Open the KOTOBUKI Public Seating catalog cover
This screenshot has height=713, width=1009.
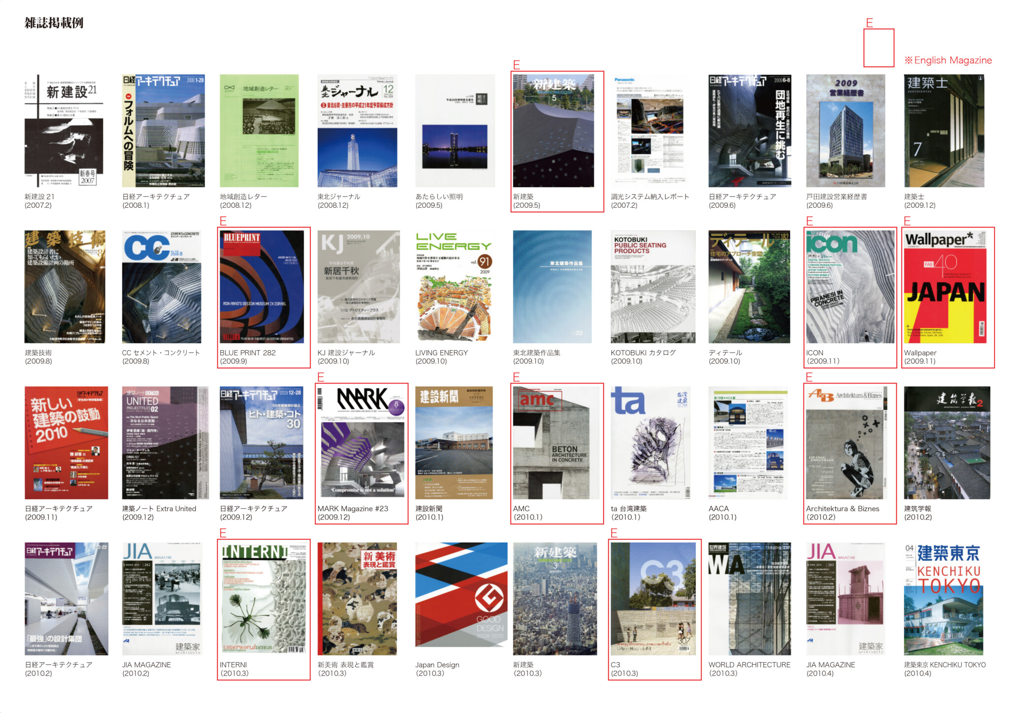(653, 287)
